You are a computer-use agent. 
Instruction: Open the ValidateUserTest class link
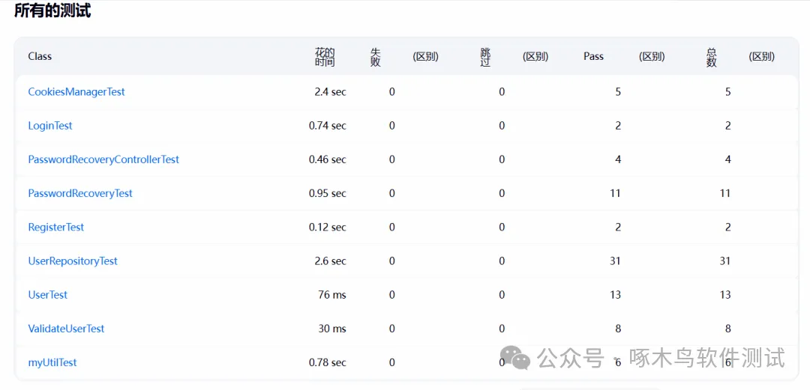pos(66,329)
